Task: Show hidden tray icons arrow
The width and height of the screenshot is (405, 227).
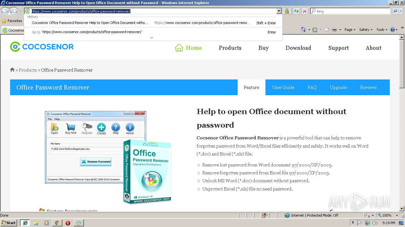Action: (x=353, y=223)
